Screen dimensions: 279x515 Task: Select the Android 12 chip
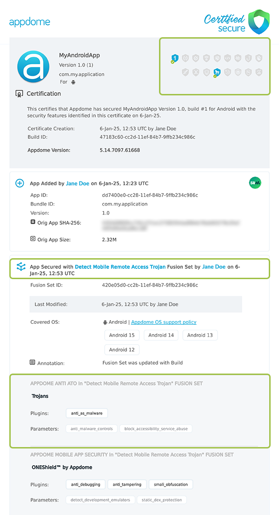pyautogui.click(x=122, y=349)
